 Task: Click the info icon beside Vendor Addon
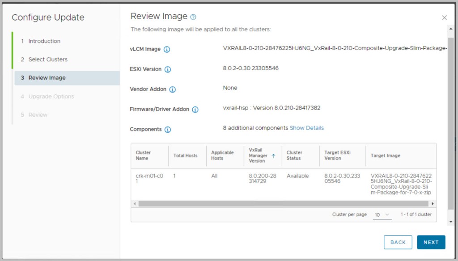pyautogui.click(x=173, y=89)
